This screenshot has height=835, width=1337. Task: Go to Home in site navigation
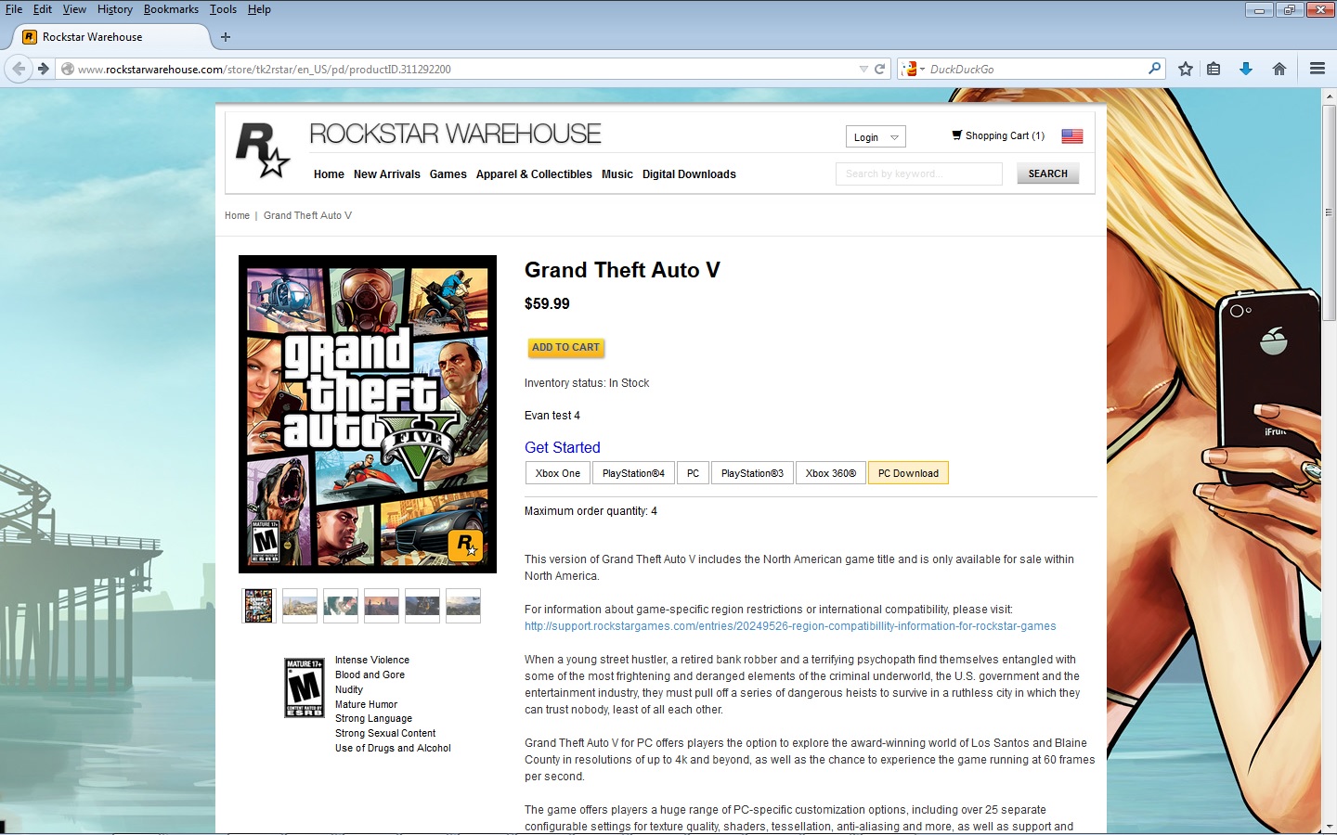coord(329,174)
